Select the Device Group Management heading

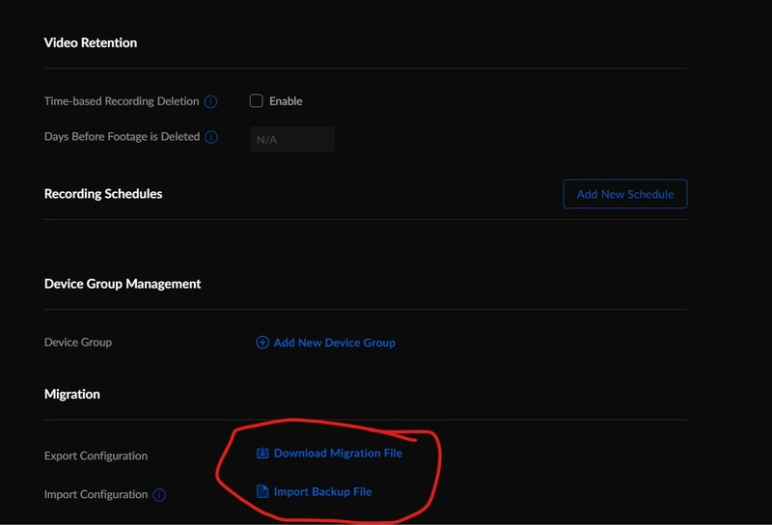(123, 284)
